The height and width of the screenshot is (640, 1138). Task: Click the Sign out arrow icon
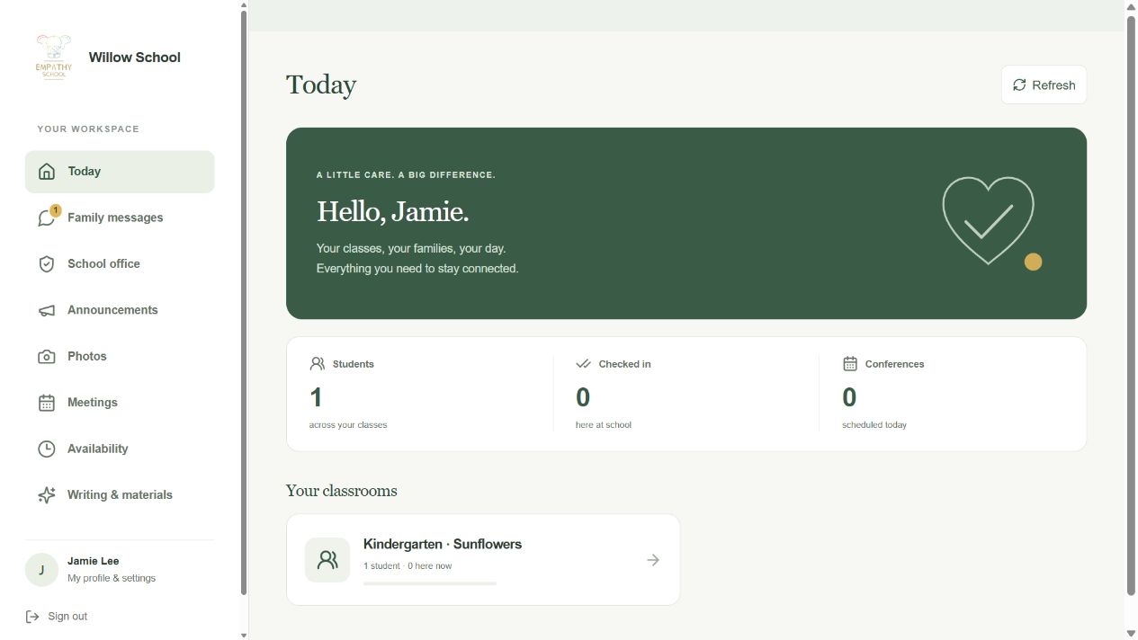tap(32, 617)
